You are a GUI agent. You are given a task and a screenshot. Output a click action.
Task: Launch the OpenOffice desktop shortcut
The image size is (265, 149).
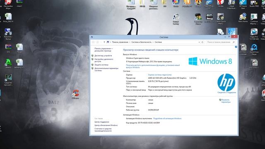point(209,5)
